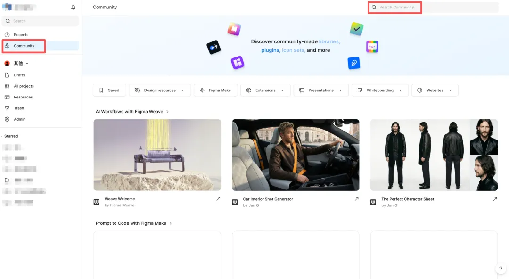Image resolution: width=509 pixels, height=279 pixels.
Task: Click the 'plugins,' link in banner
Action: [270, 50]
